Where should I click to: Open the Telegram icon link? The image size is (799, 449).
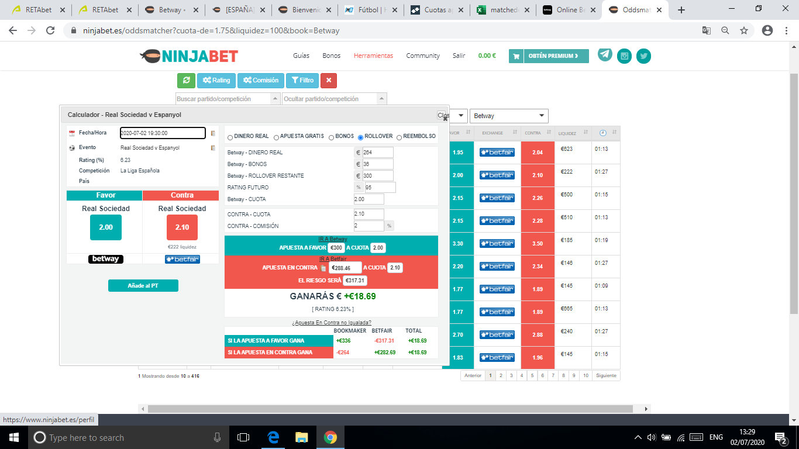(605, 55)
